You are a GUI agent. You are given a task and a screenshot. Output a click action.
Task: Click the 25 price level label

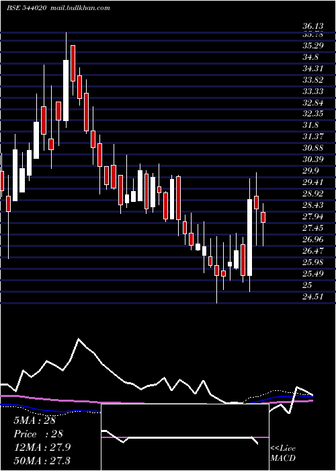click(x=308, y=285)
